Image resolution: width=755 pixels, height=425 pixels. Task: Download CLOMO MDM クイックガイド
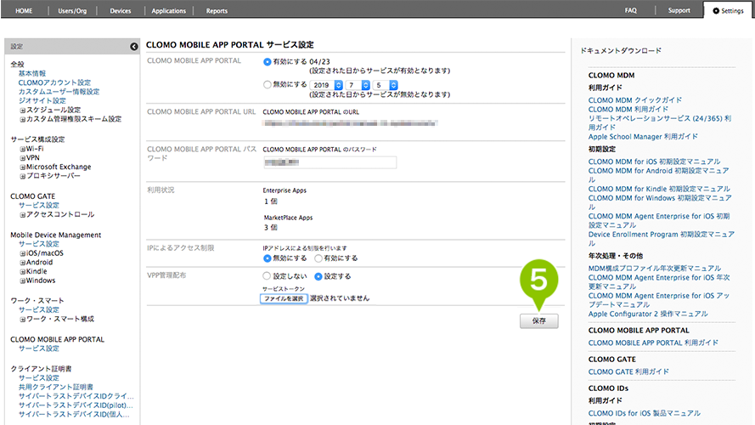pyautogui.click(x=635, y=100)
